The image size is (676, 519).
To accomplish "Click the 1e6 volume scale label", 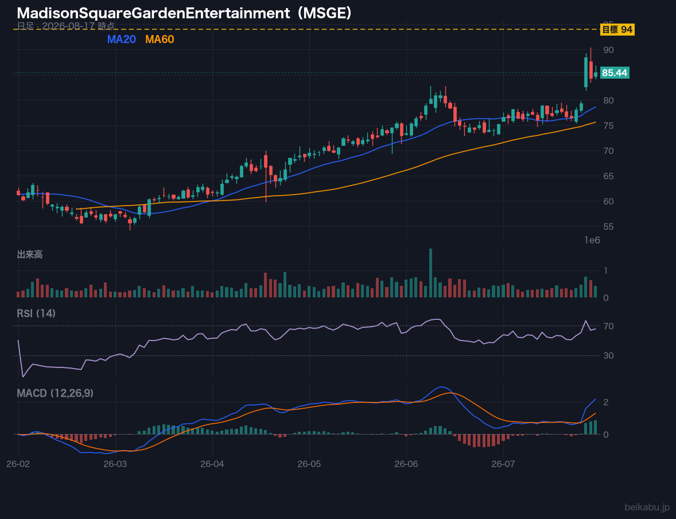I will pos(592,241).
